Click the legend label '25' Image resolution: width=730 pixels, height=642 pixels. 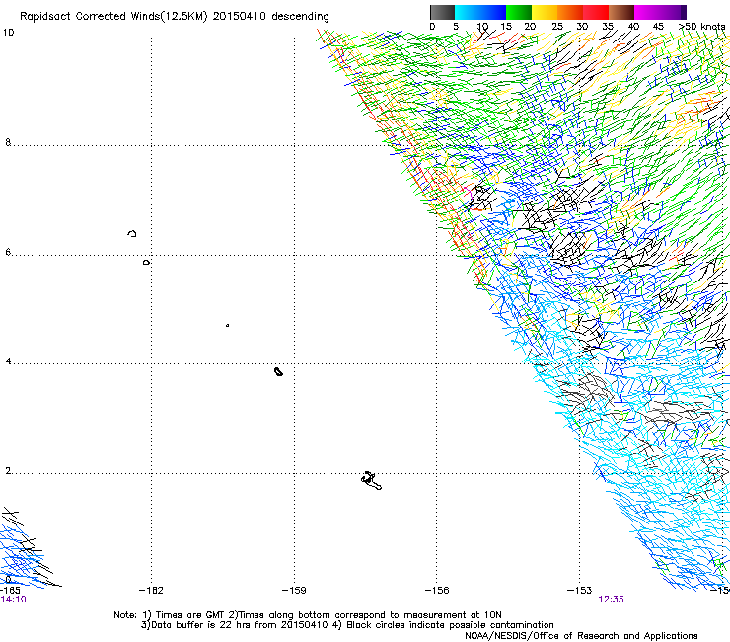(x=556, y=27)
